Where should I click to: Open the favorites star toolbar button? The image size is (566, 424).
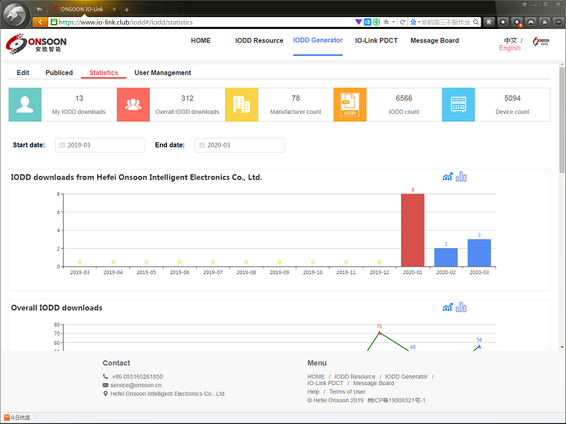503,22
